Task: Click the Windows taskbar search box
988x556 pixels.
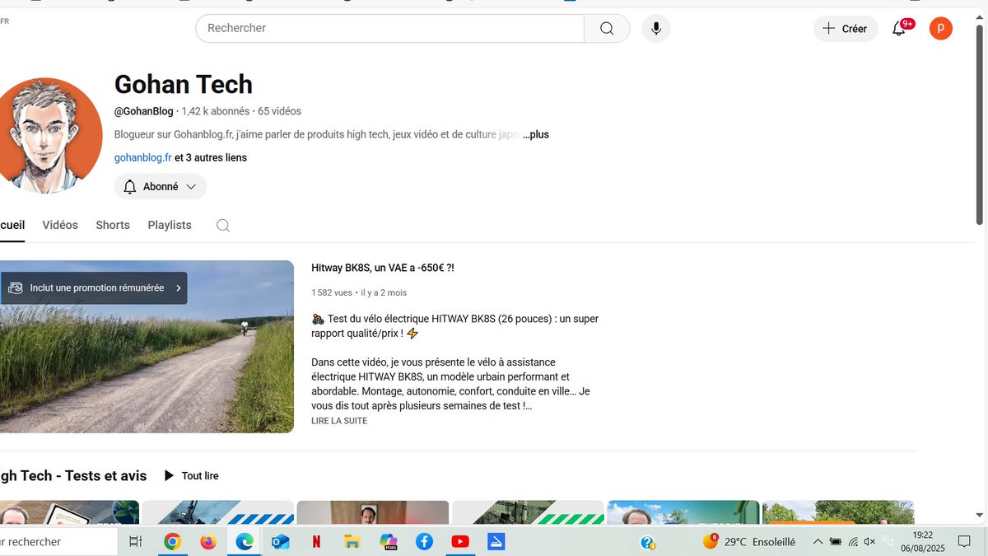Action: pyautogui.click(x=58, y=541)
